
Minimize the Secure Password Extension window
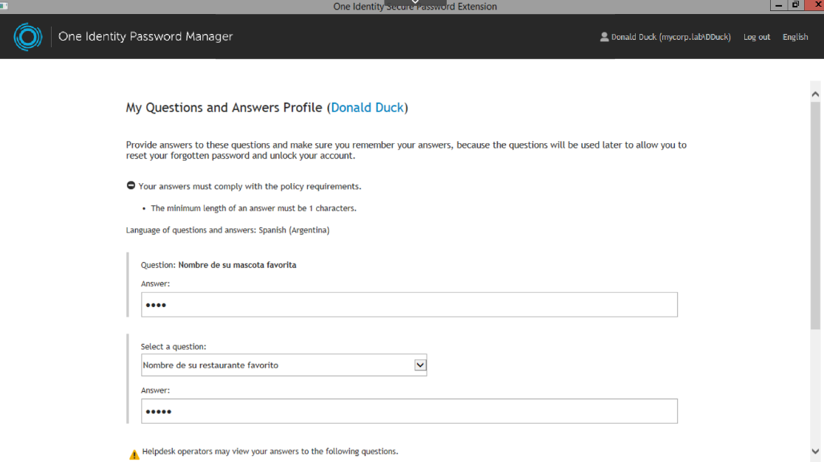click(x=778, y=5)
